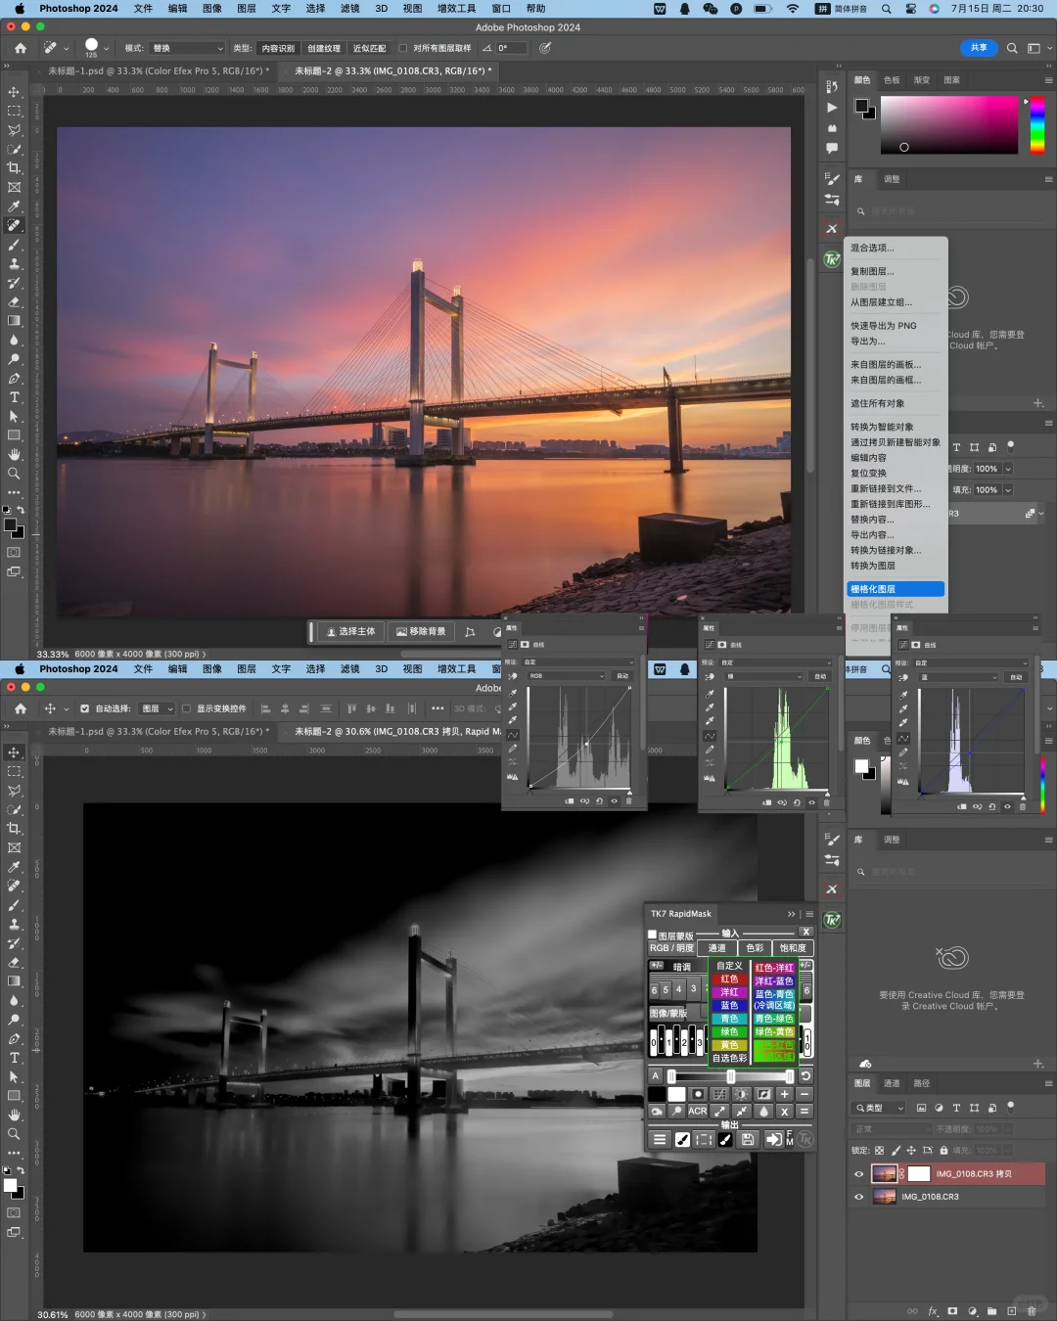Click the hamburger icon in TK7 output row

[660, 1140]
